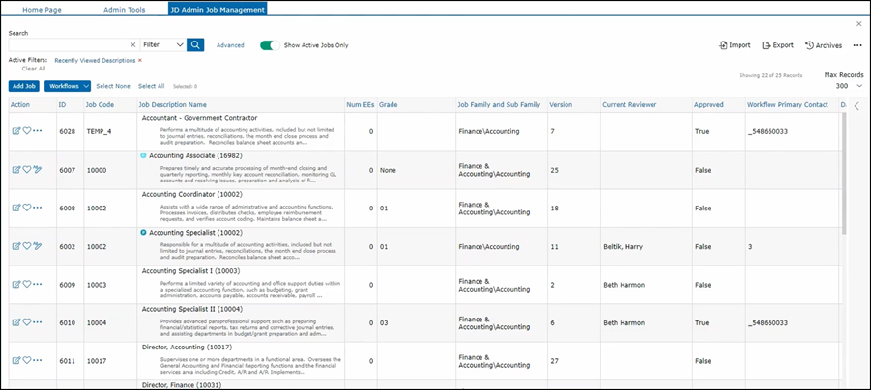Expand the Workflows dropdown button
This screenshot has width=871, height=390.
[69, 86]
